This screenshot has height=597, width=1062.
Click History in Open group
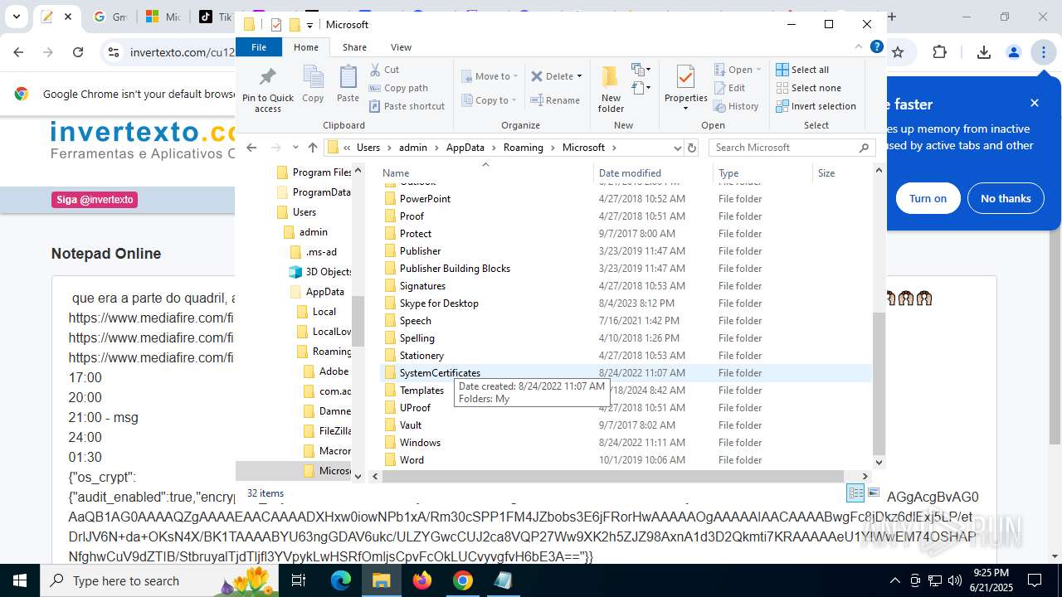(736, 106)
